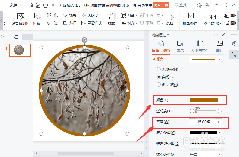The width and height of the screenshot is (239, 157).
Task: Select slide 1 thumbnail
Action: click(x=20, y=50)
